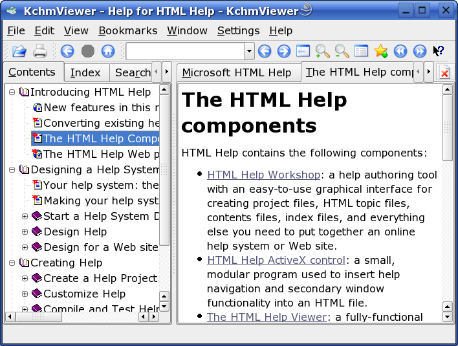458x346 pixels.
Task: Go back using the first blue left arrow
Action: 67,51
